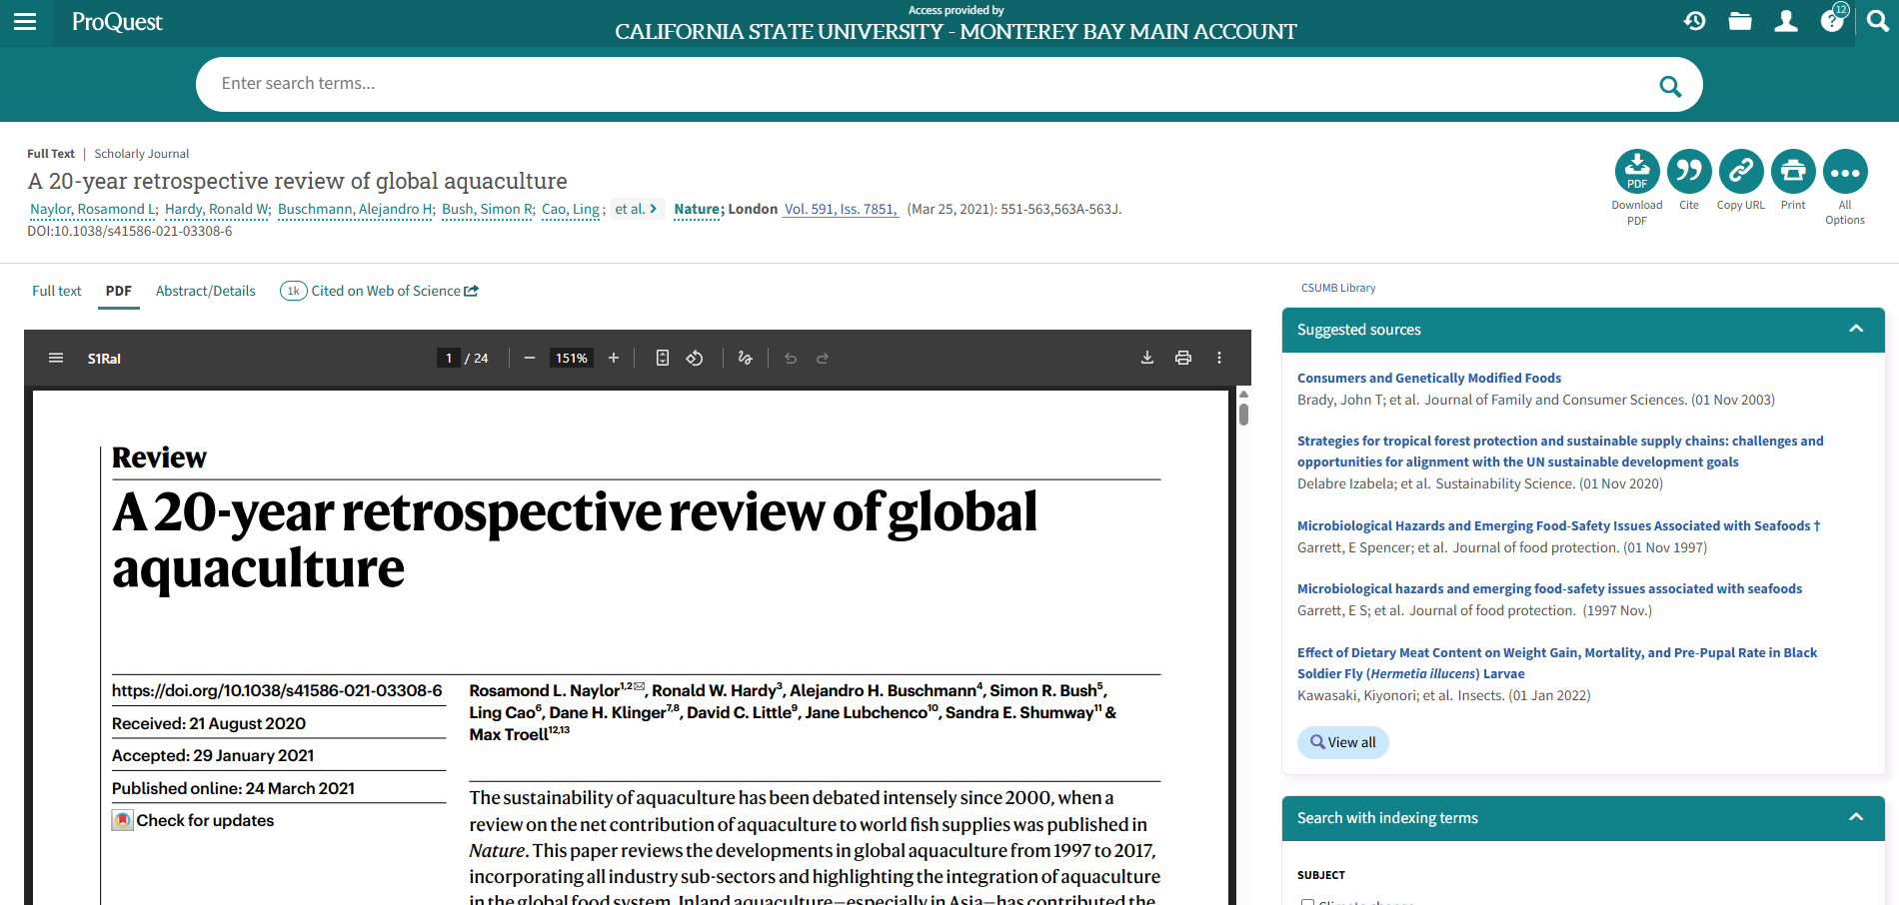Click the PDF viewer download icon

[1147, 358]
